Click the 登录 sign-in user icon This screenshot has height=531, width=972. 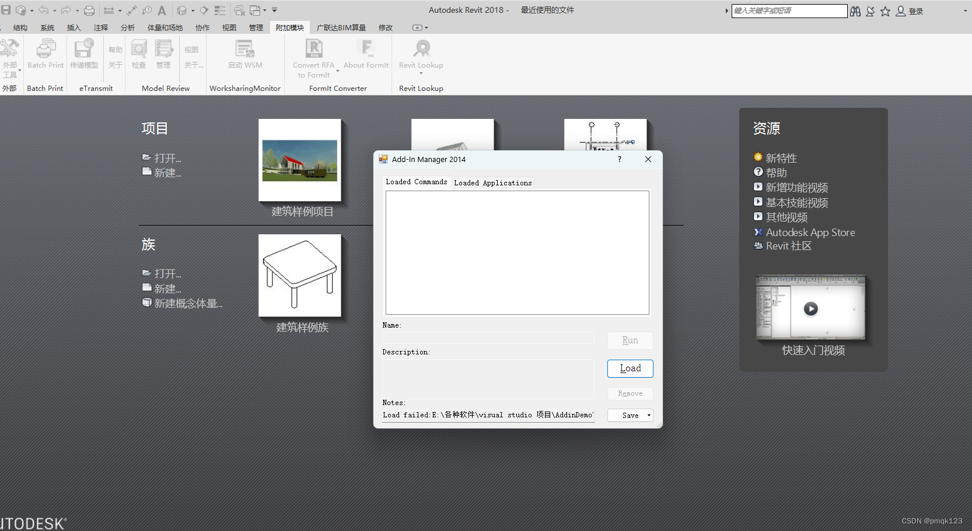click(x=901, y=11)
